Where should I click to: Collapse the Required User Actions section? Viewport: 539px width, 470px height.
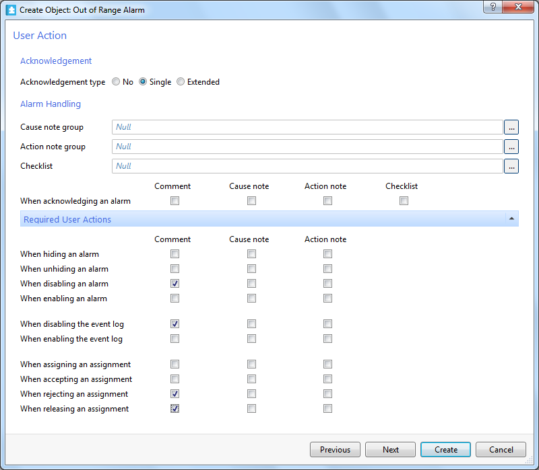click(511, 219)
